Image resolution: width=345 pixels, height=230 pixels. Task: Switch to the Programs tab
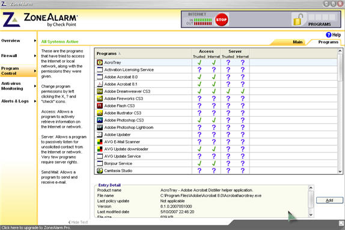coord(328,42)
